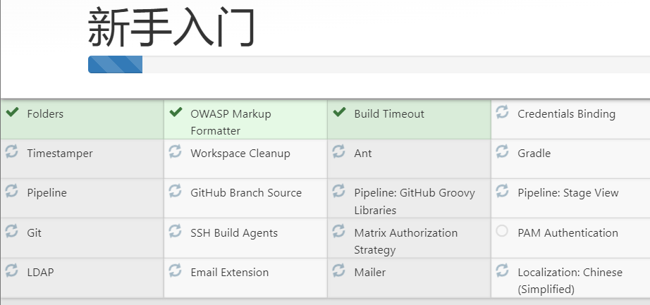Viewport: 650px width, 305px height.
Task: Click the icon for Localization: Chinese (Simplified)
Action: coord(502,270)
